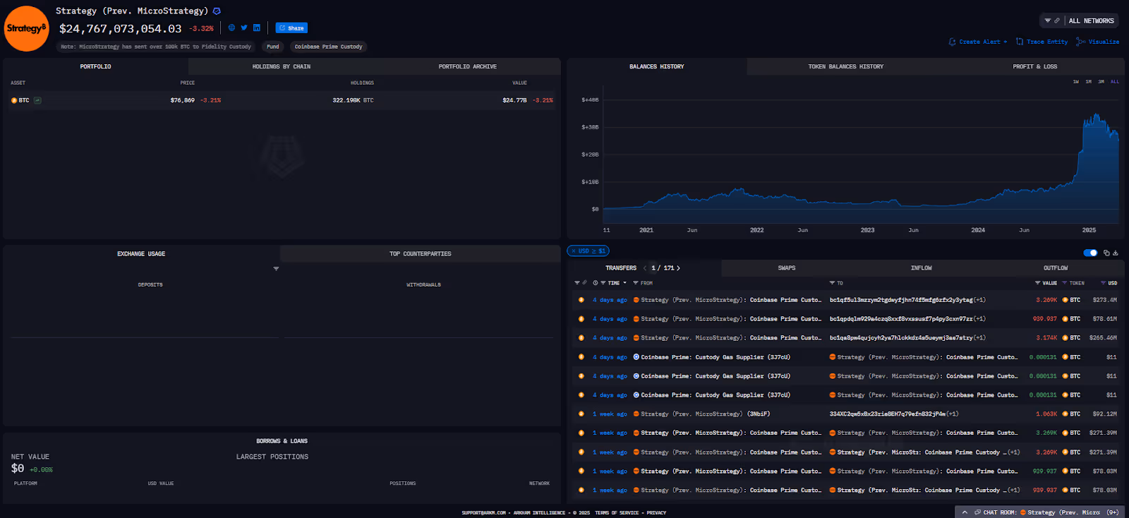Click the Fund tag
Viewport: 1129px width, 518px height.
(272, 47)
